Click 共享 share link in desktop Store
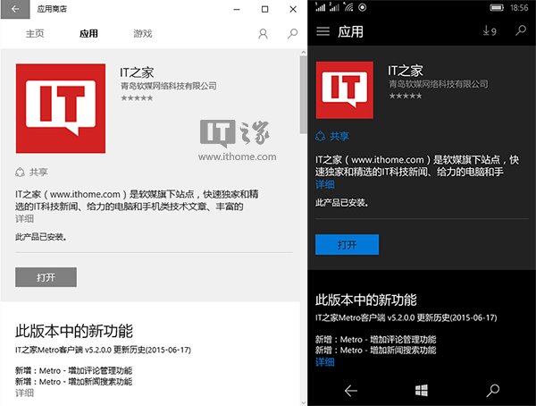 (x=31, y=172)
